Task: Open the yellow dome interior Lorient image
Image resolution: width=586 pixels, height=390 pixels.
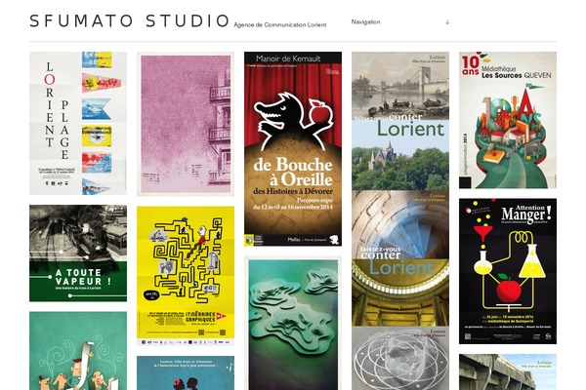Action: [x=400, y=292]
